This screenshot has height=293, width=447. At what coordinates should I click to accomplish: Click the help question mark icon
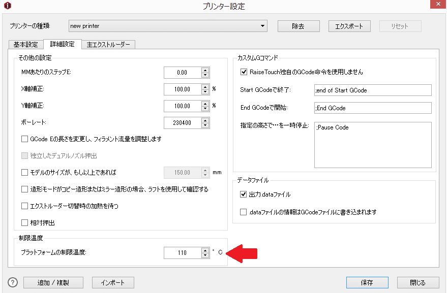point(13,282)
